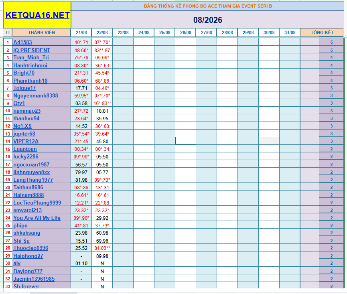Select cell 35*.54* in jupiter68 row
347x294 pixels.
[81, 134]
